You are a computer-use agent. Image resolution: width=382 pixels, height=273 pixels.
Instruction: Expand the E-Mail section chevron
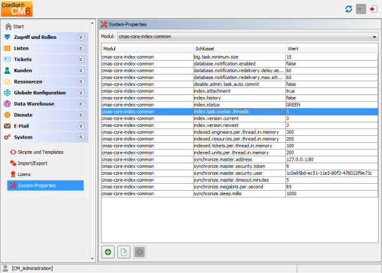click(x=81, y=126)
